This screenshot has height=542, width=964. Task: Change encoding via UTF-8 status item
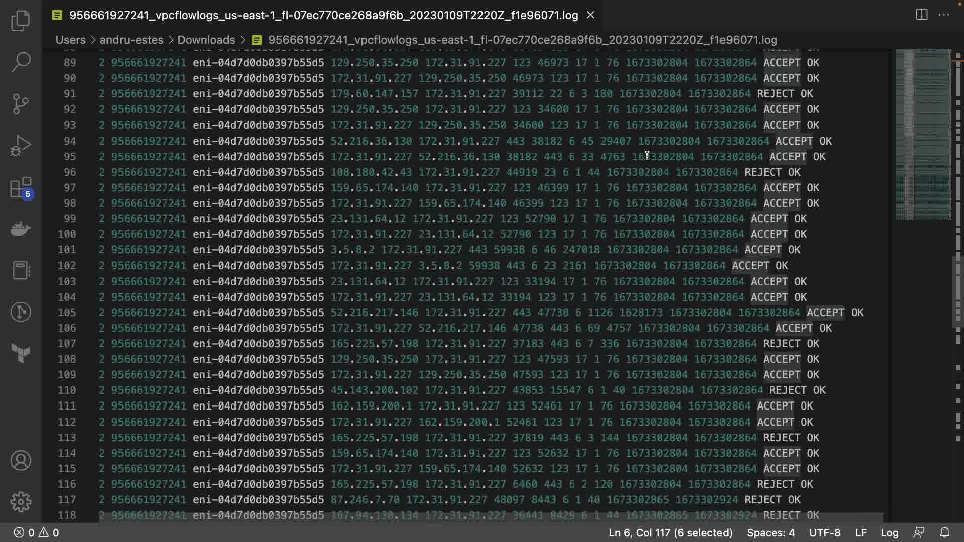click(x=824, y=532)
